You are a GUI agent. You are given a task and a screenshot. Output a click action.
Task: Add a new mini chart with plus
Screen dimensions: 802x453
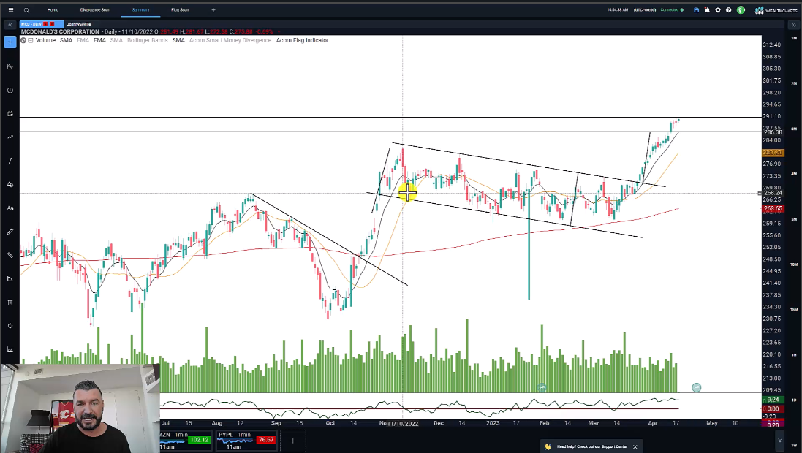click(293, 441)
